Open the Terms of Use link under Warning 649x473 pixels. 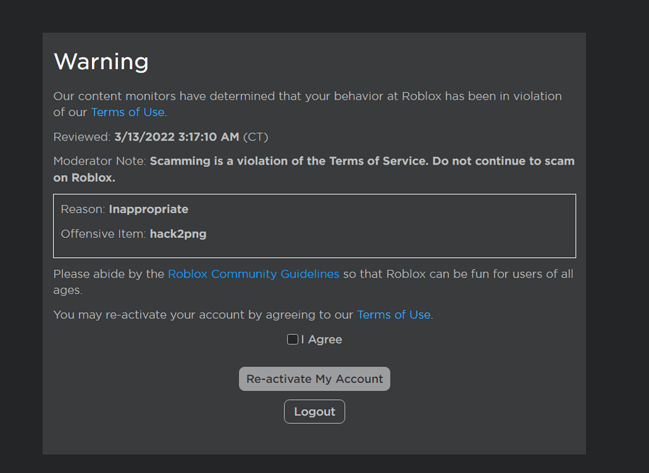click(x=128, y=112)
